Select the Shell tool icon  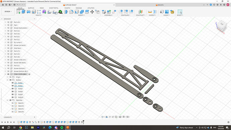[77, 12]
